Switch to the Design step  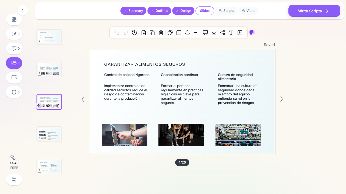(x=183, y=11)
